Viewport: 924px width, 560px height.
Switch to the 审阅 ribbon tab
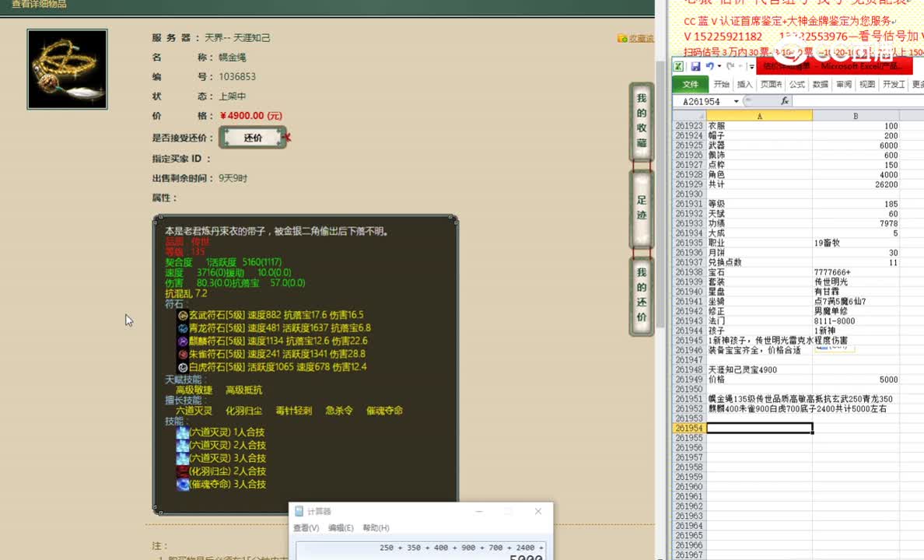[x=844, y=84]
